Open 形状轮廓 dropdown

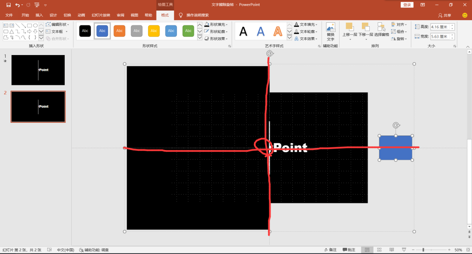(216, 31)
